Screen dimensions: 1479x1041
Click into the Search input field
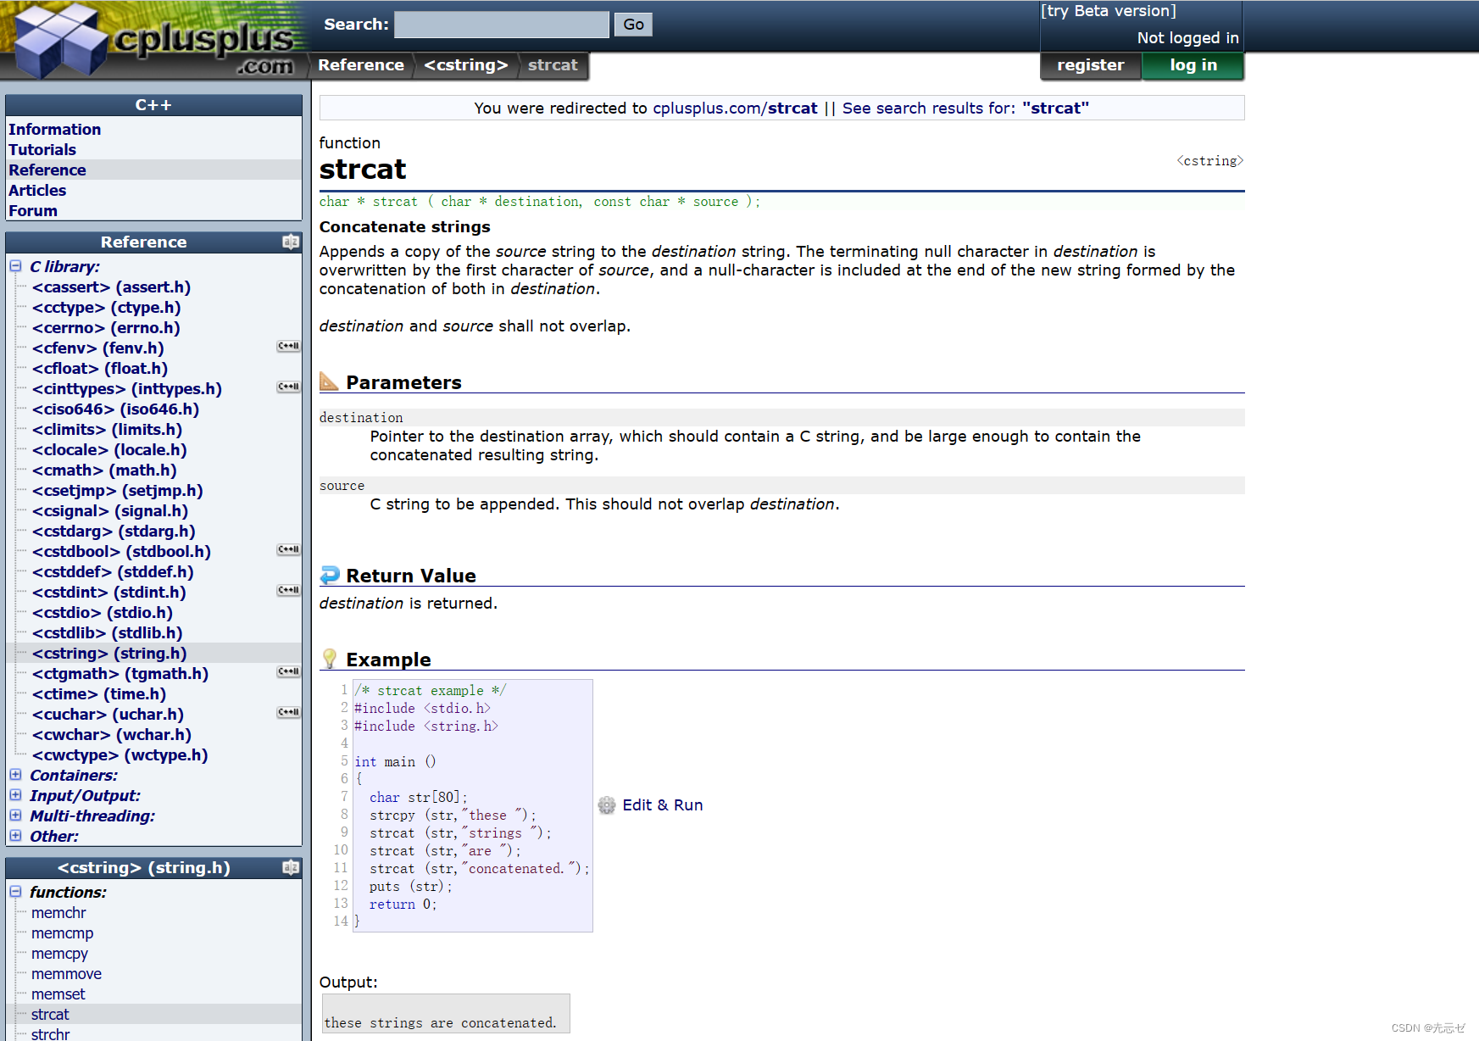click(x=502, y=25)
